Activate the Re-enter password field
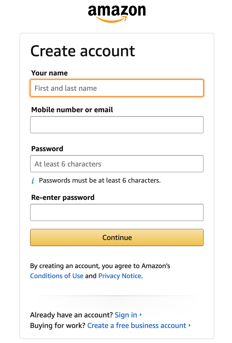Viewport: 232px width, 343px height. 117,212
